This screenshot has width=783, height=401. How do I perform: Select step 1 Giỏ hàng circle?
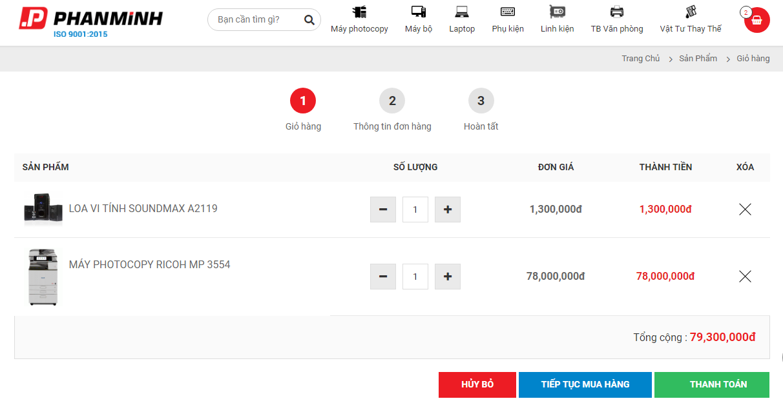pos(303,101)
